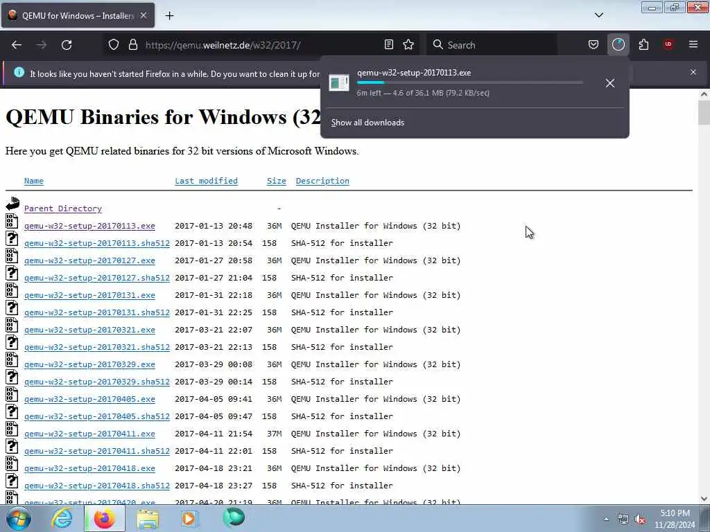Open qemu-w32-setup-20170405.sha512

pyautogui.click(x=97, y=416)
